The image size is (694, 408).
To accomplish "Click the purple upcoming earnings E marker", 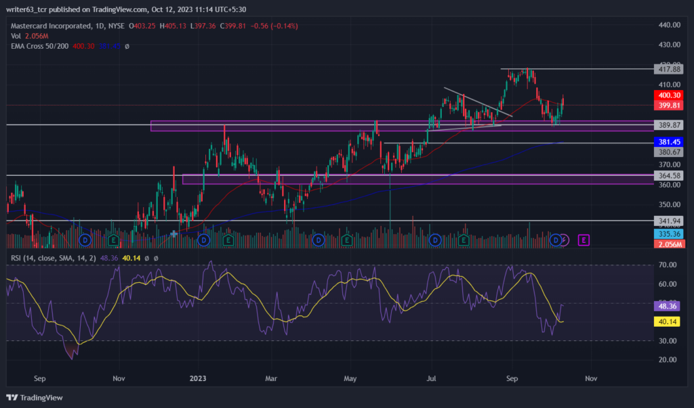I will [x=584, y=240].
